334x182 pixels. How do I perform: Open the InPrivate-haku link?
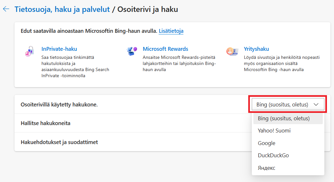[x=59, y=49]
